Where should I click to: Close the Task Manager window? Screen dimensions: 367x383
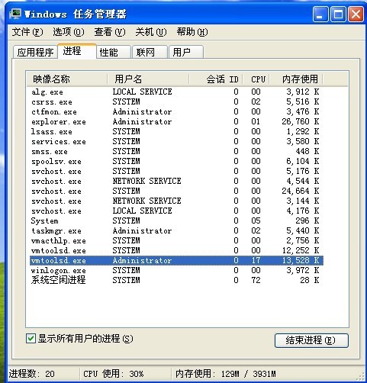356,14
